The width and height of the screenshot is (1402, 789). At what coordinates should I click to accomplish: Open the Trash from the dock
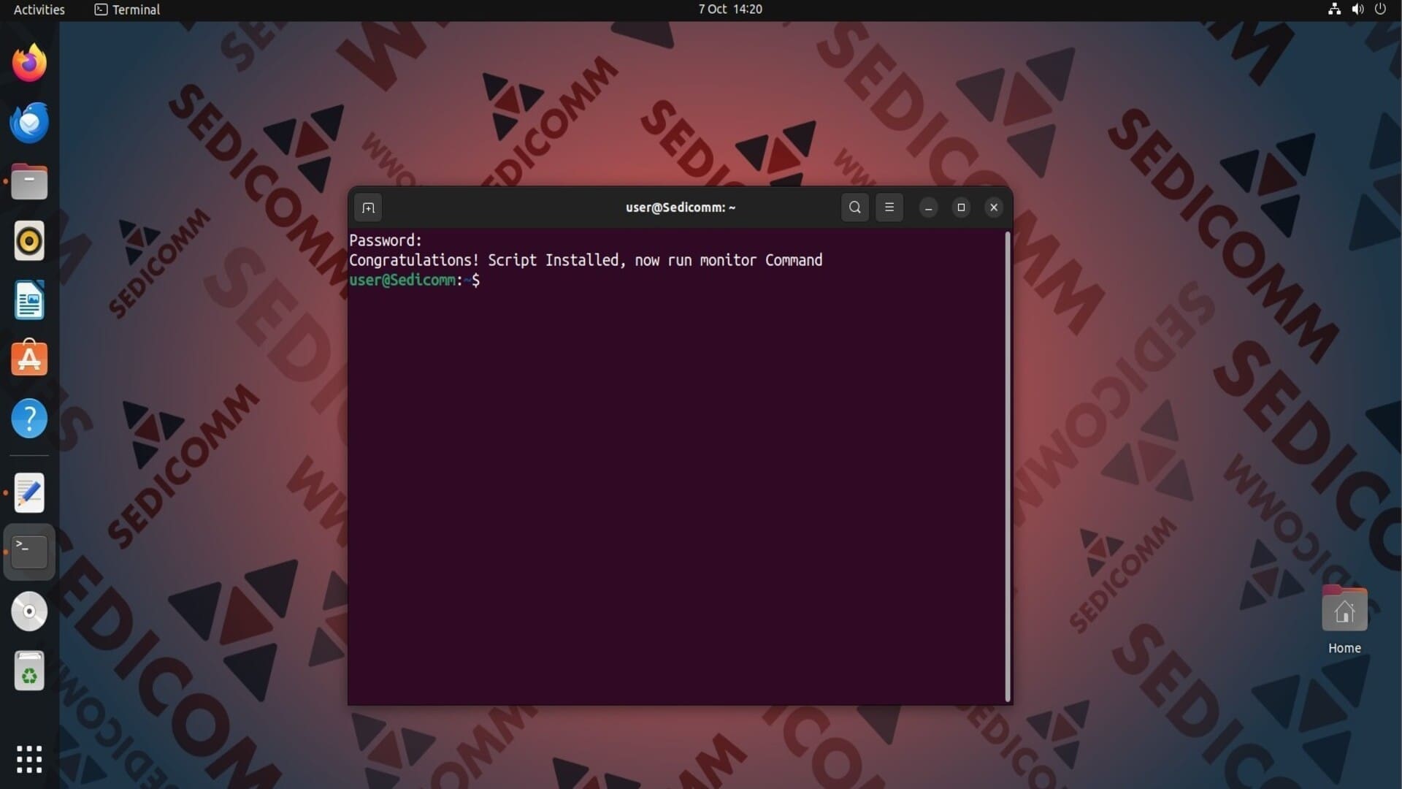pos(29,671)
